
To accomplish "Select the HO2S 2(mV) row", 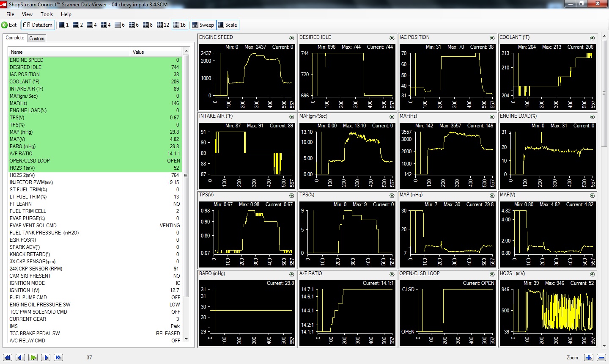I will click(95, 175).
